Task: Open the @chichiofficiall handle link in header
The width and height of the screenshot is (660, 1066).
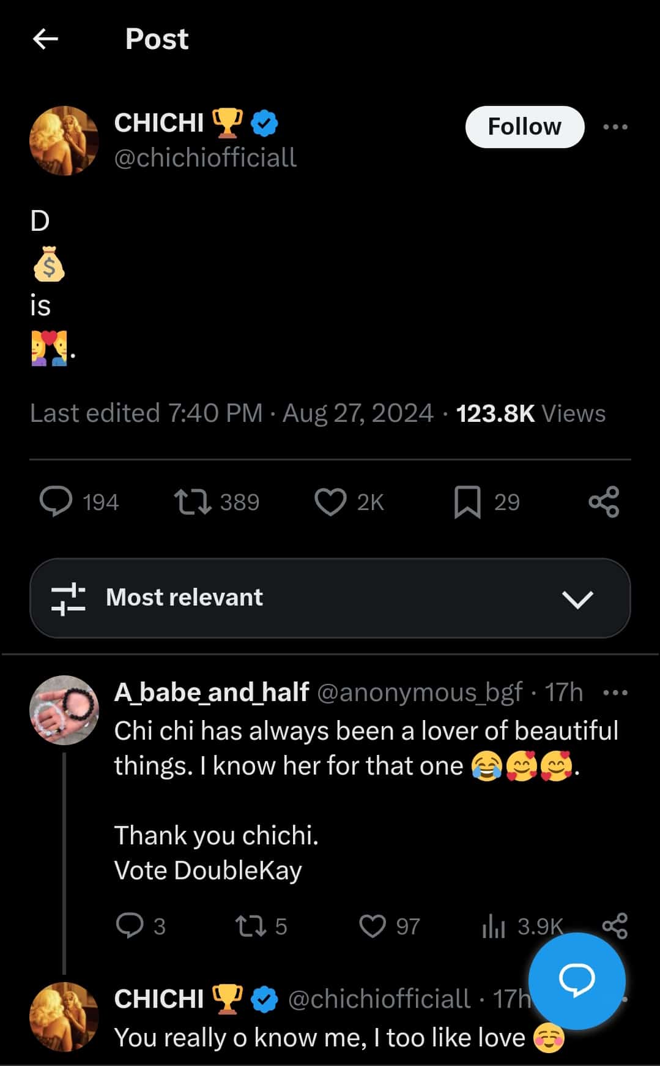Action: [x=206, y=158]
